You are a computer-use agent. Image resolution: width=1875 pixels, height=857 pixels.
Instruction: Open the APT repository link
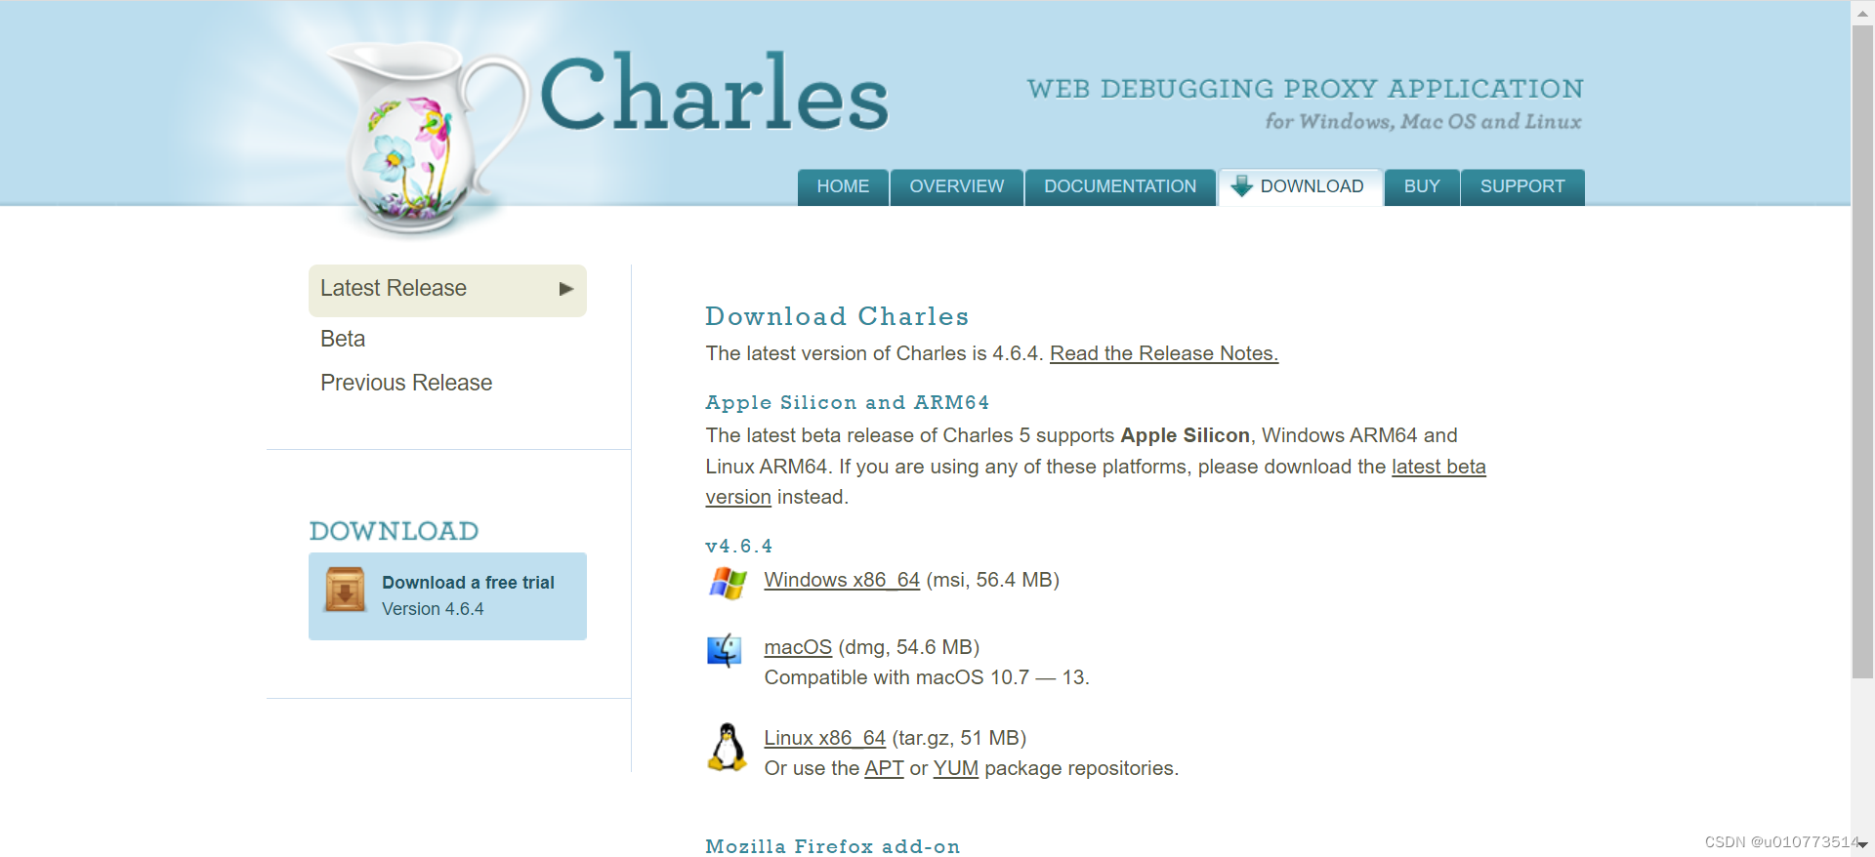(x=884, y=768)
